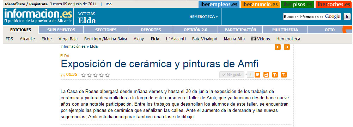Click the Vídeos film strip icon
The height and width of the screenshot is (127, 353).
click(x=254, y=39)
